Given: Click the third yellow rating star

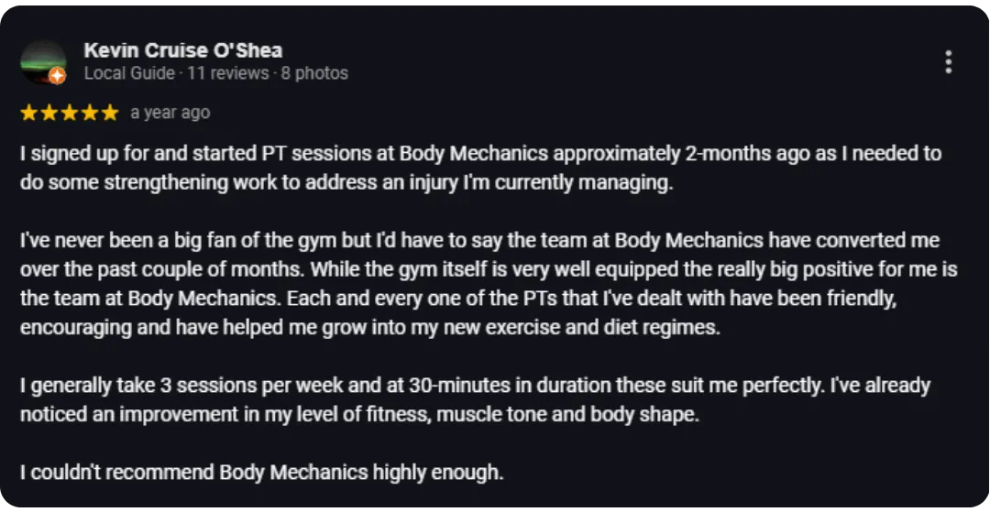Looking at the screenshot, I should click(x=70, y=113).
